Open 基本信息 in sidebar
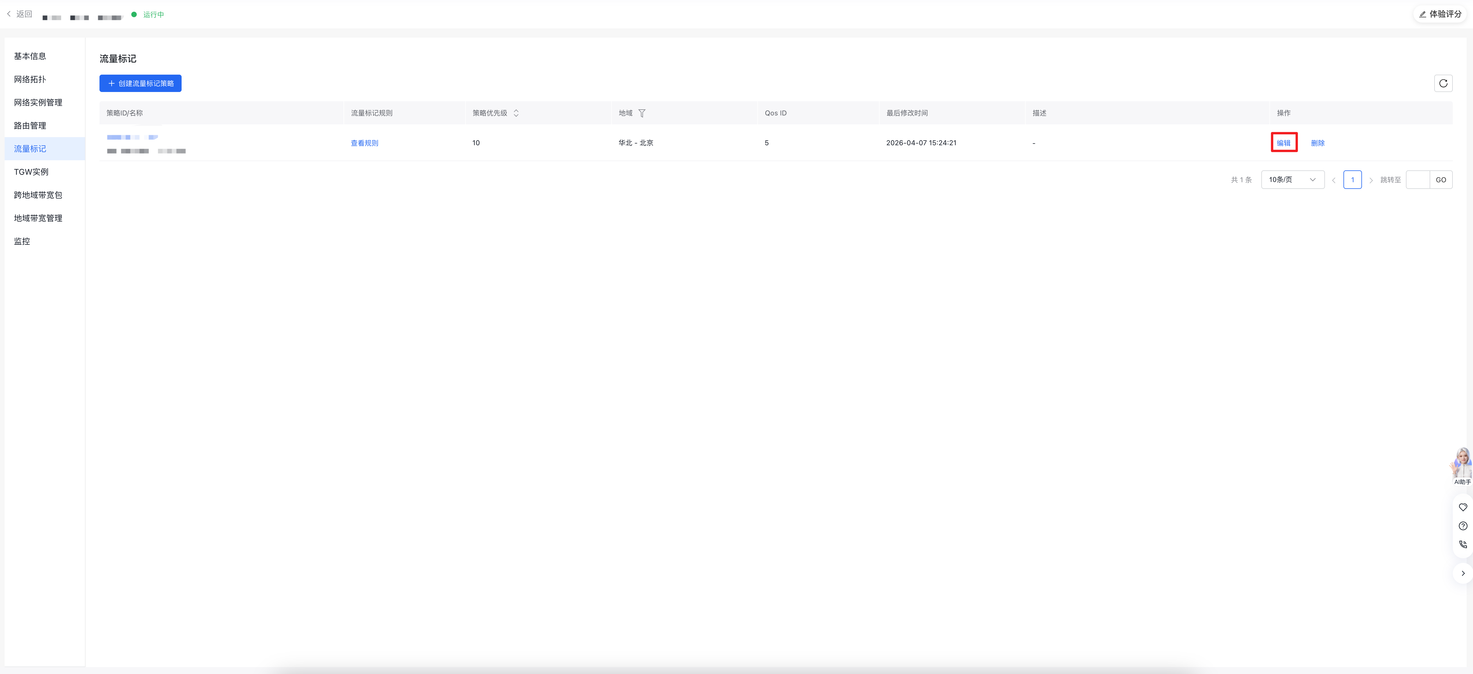The width and height of the screenshot is (1473, 674). (x=45, y=56)
